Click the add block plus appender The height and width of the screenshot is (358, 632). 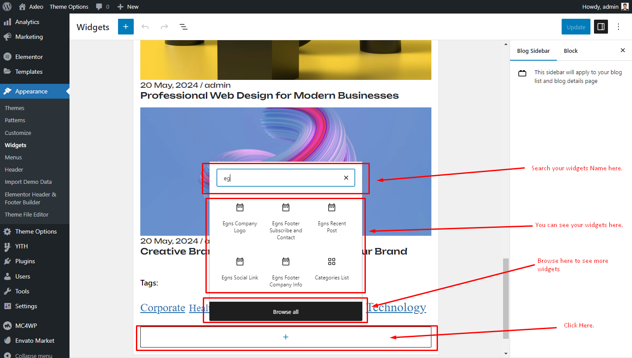pos(286,337)
